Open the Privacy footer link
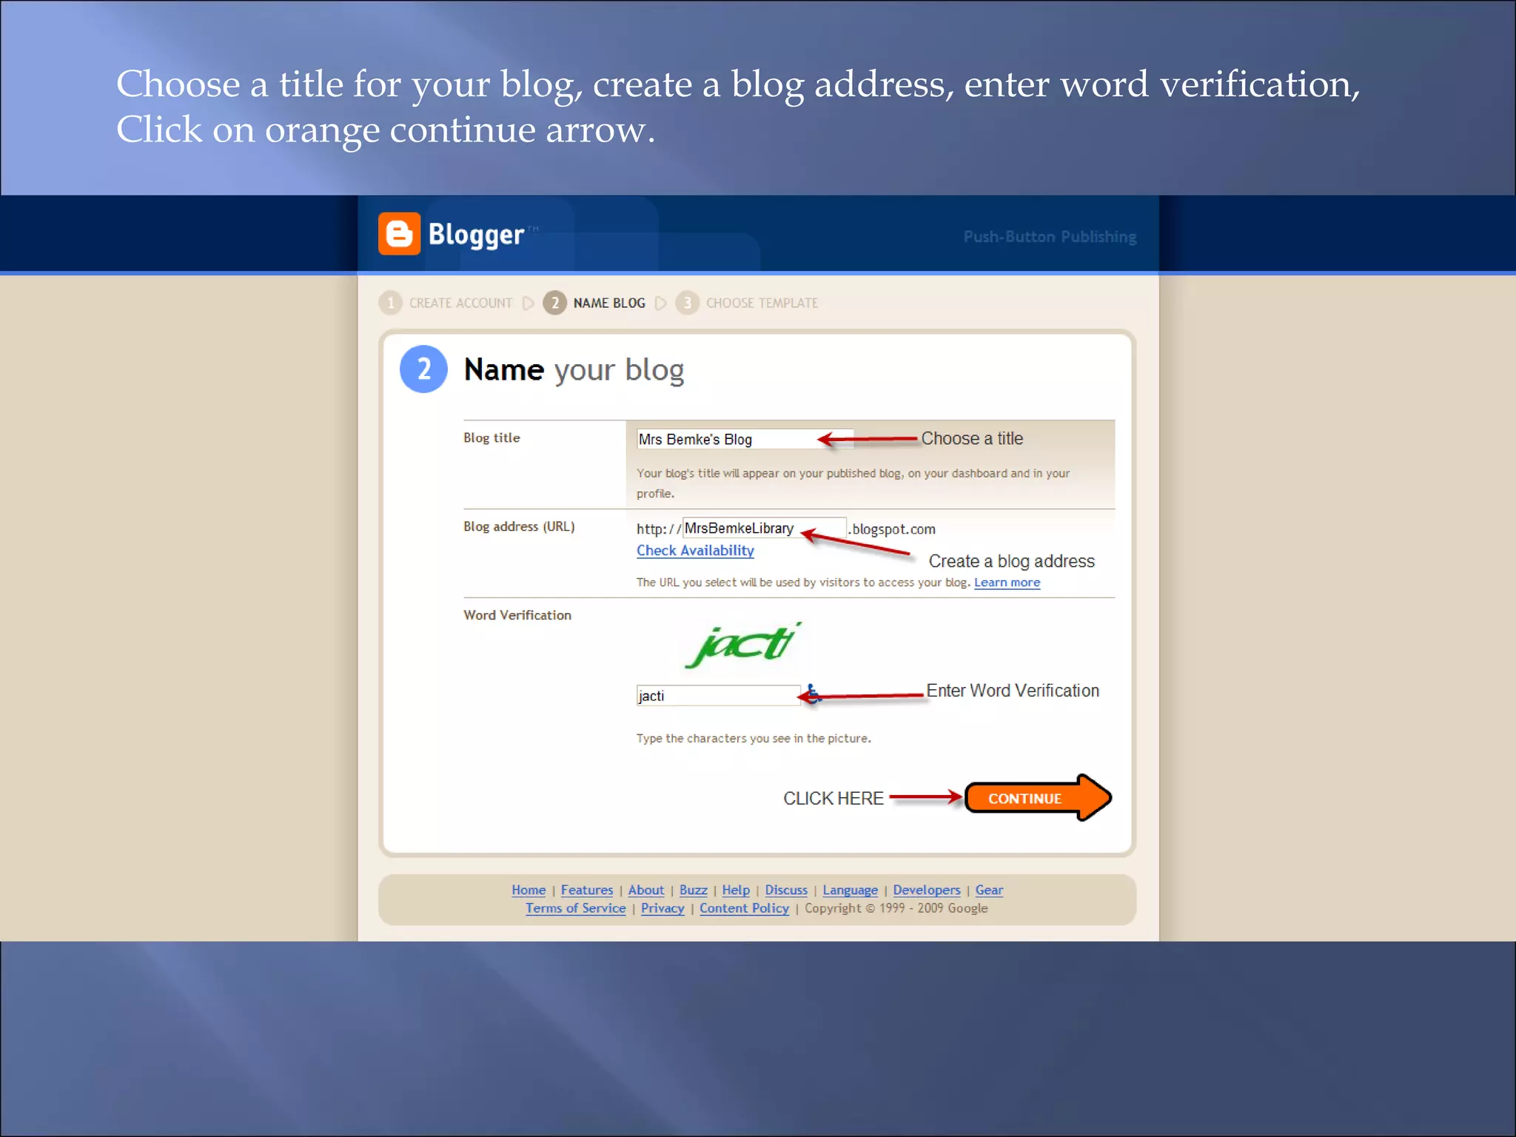The image size is (1516, 1137). (663, 908)
